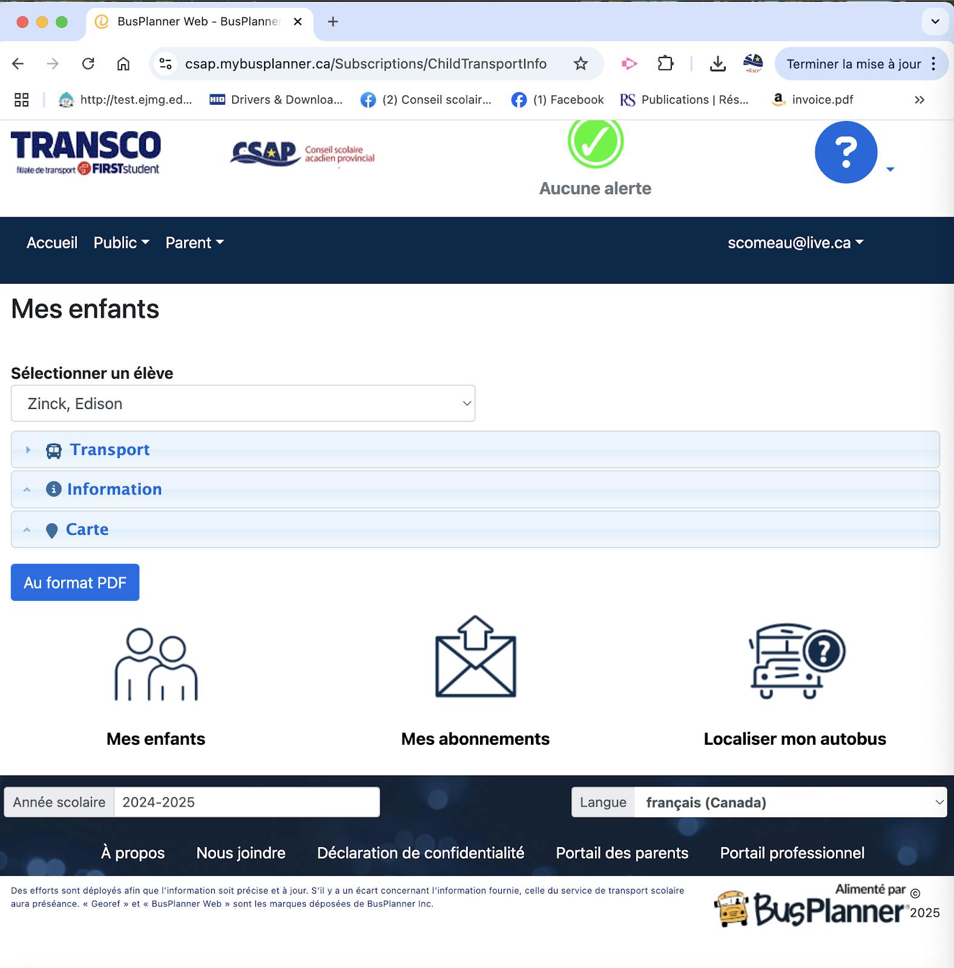Open the bookmarks apps grid icon
Screen dimensions: 954x968
click(x=22, y=100)
